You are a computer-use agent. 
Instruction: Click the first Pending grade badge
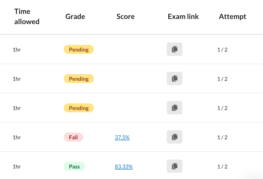(x=79, y=49)
